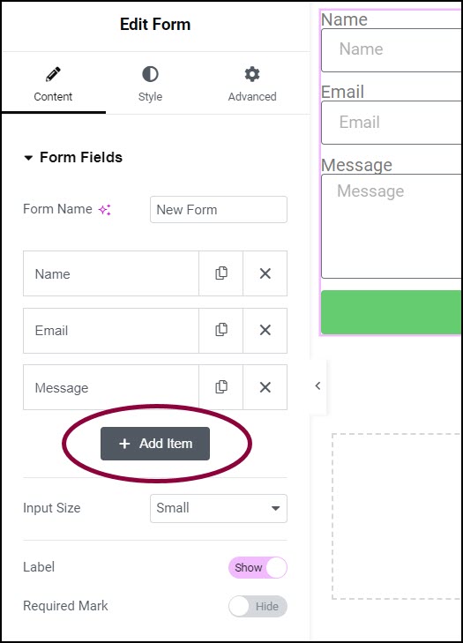Expand the Name field item row

[x=111, y=273]
